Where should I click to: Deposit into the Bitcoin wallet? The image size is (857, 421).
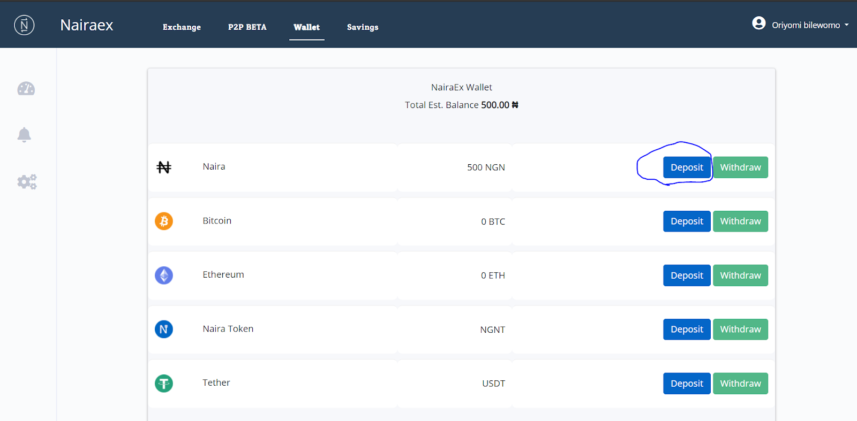coord(687,221)
